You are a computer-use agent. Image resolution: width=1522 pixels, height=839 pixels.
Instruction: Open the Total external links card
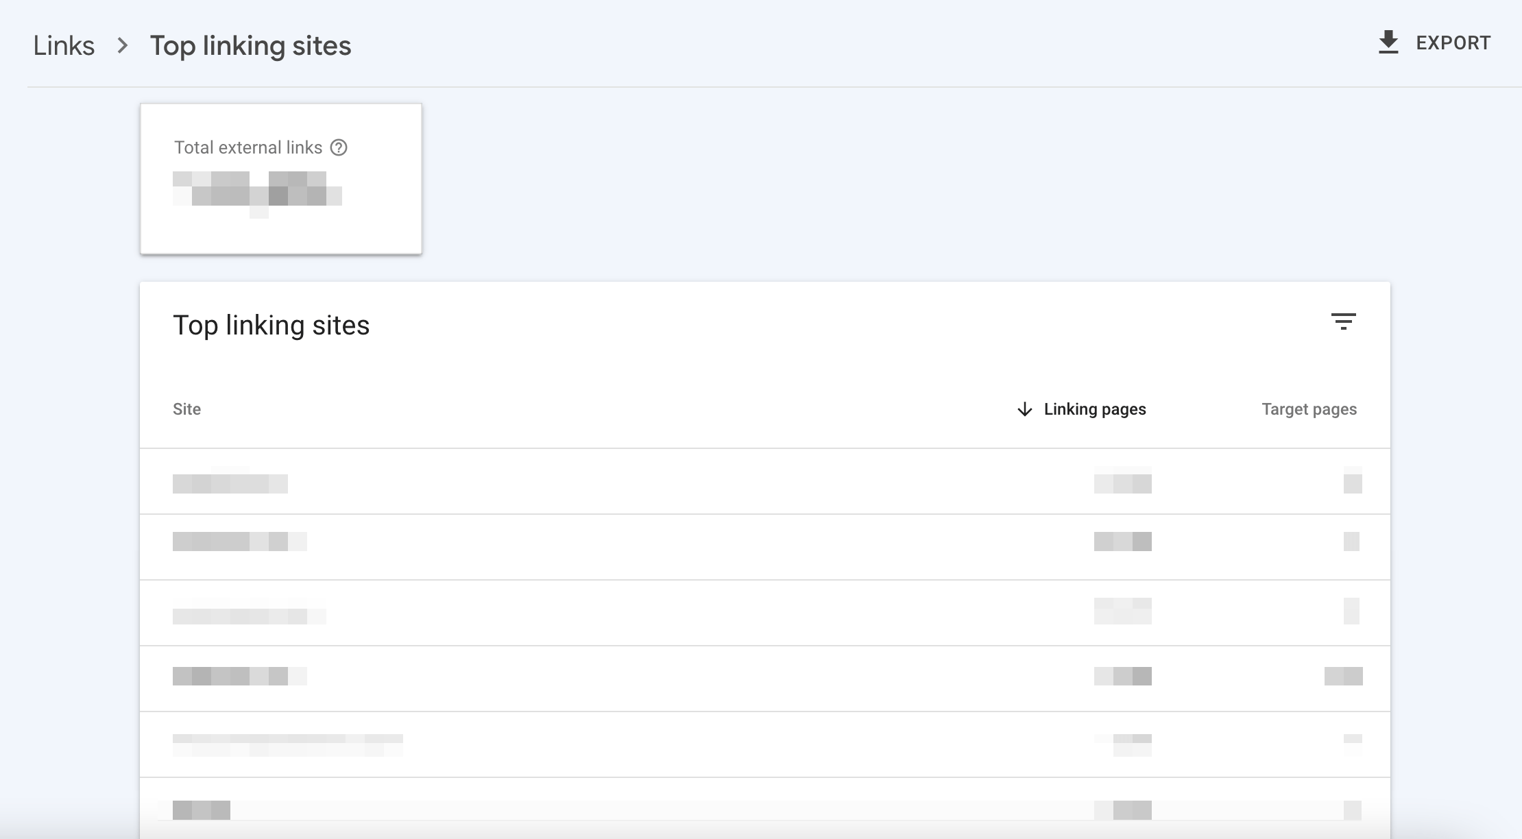click(281, 178)
